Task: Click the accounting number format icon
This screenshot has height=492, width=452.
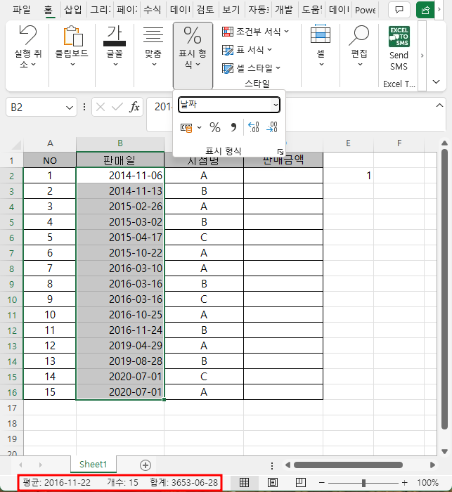Action: tap(186, 128)
